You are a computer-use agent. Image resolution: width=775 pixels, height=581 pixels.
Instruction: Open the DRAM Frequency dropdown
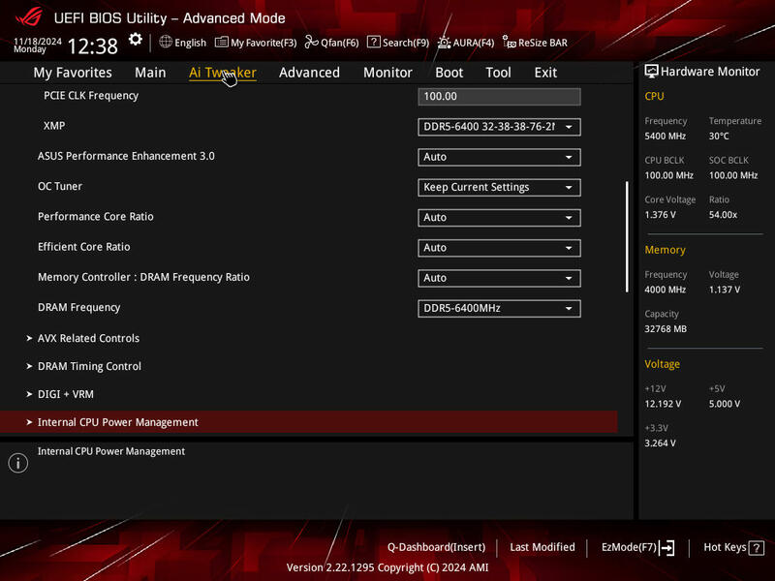click(499, 308)
